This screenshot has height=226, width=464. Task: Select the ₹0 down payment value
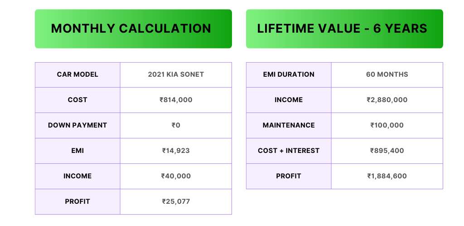click(x=176, y=125)
